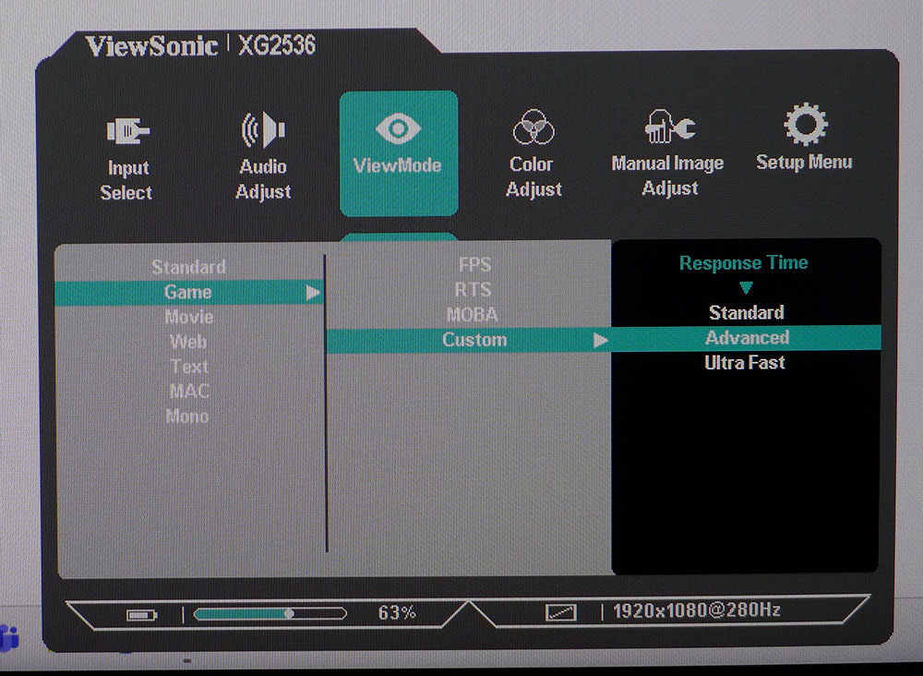Open Manual Image Adjust wrench icon

click(669, 126)
